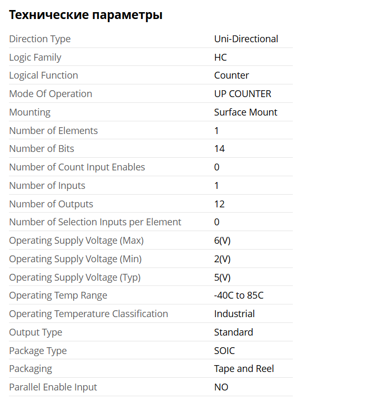This screenshot has height=401, width=366.
Task: Click the "Operating Supply Voltage (Typ)" label
Action: coord(75,278)
